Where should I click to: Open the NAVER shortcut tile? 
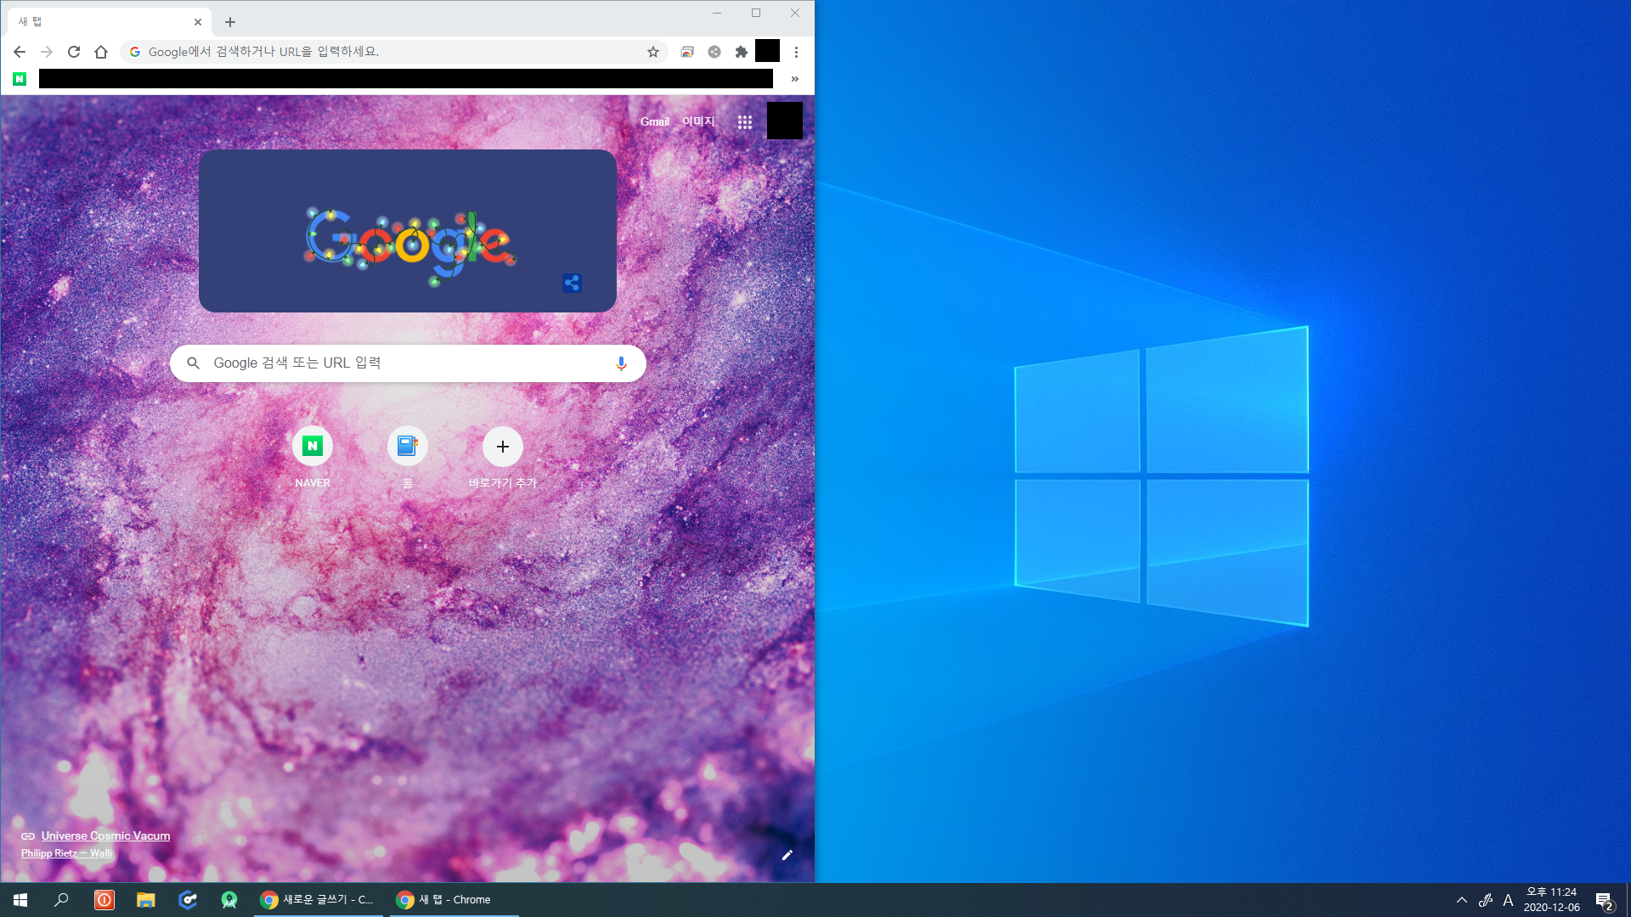(x=313, y=447)
